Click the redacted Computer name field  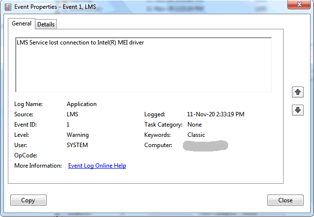tap(205, 145)
